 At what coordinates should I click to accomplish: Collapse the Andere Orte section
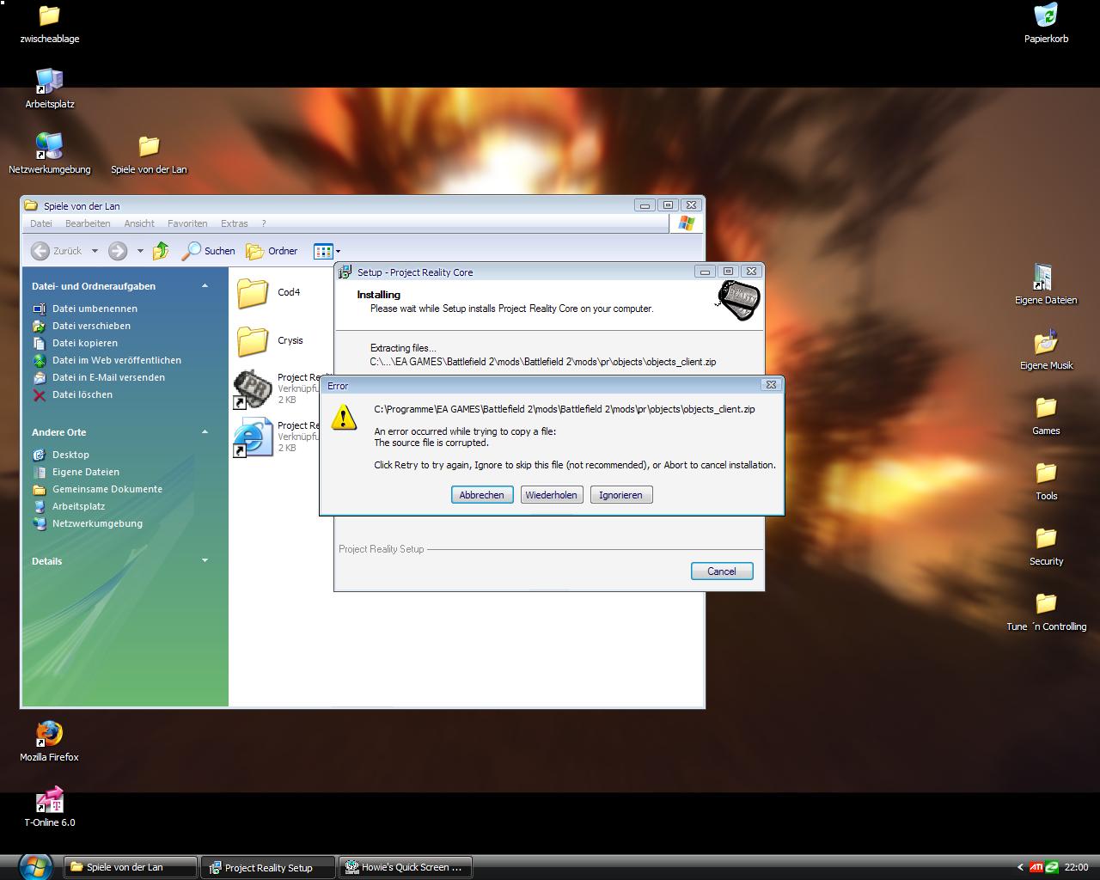pyautogui.click(x=205, y=432)
